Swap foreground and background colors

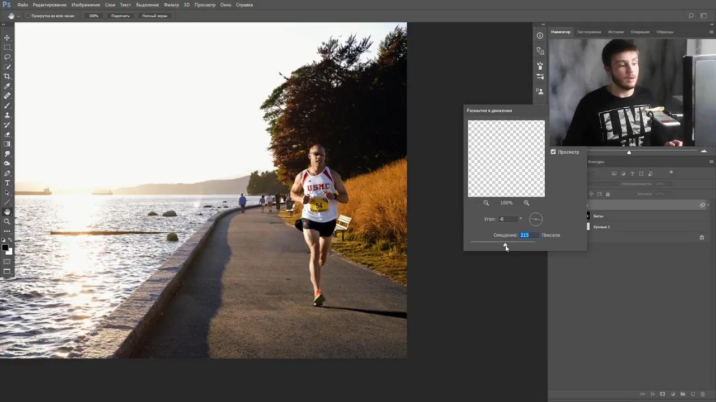point(10,241)
